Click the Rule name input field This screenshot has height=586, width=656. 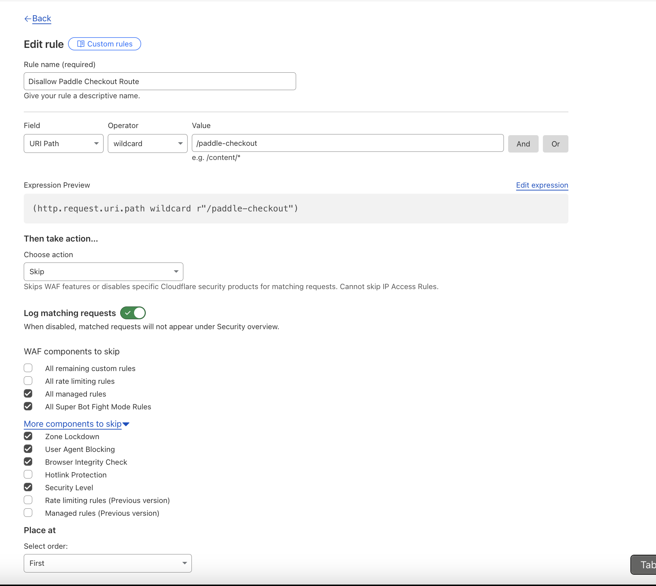pos(160,82)
